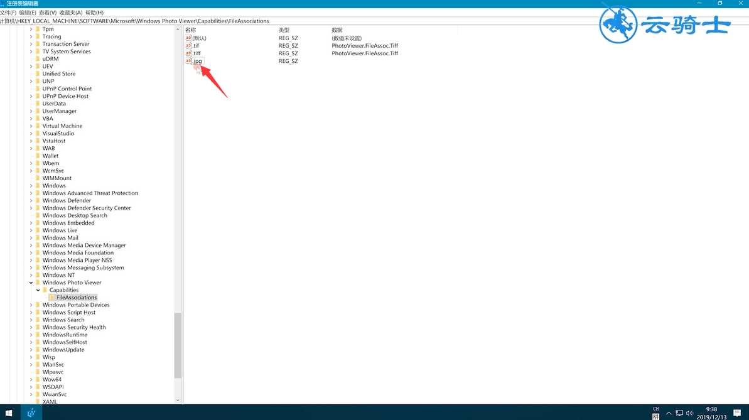Screen dimensions: 749x420
Task: Select the .jpg string value icon
Action: [188, 61]
